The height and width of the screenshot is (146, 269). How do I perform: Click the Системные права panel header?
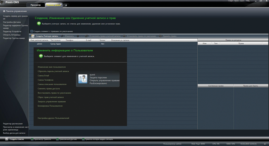pyautogui.click(x=216, y=86)
